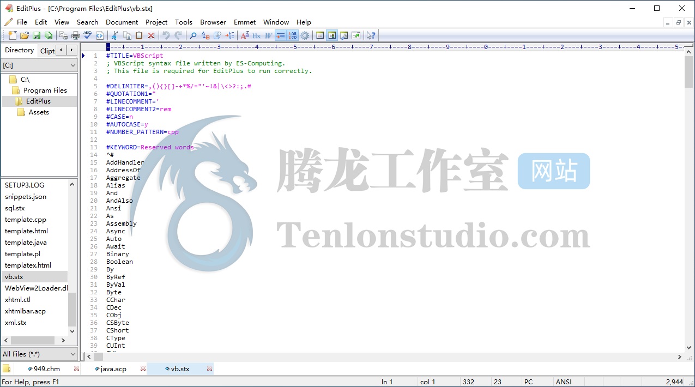Click the editor vertical scrollbar down arrow

click(x=689, y=347)
